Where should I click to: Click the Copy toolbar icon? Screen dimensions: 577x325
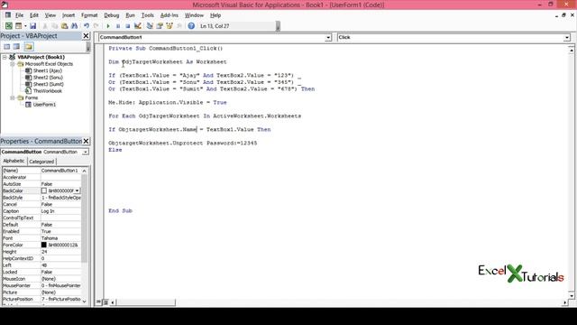54,26
